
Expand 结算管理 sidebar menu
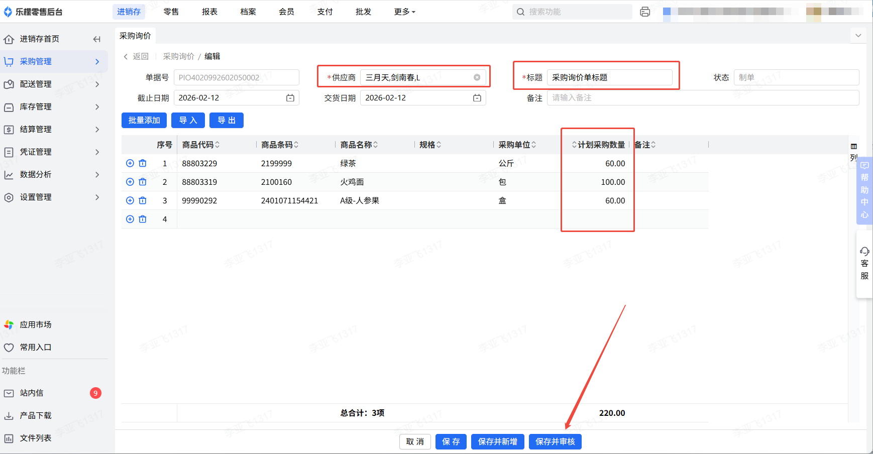point(54,130)
